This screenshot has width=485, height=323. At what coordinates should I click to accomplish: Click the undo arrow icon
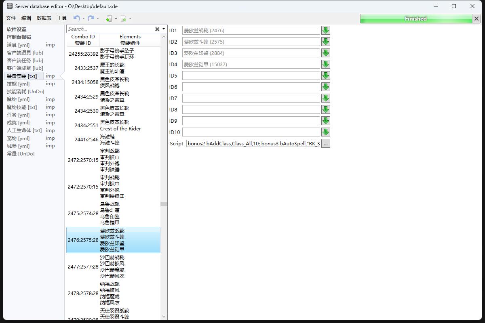[x=76, y=18]
